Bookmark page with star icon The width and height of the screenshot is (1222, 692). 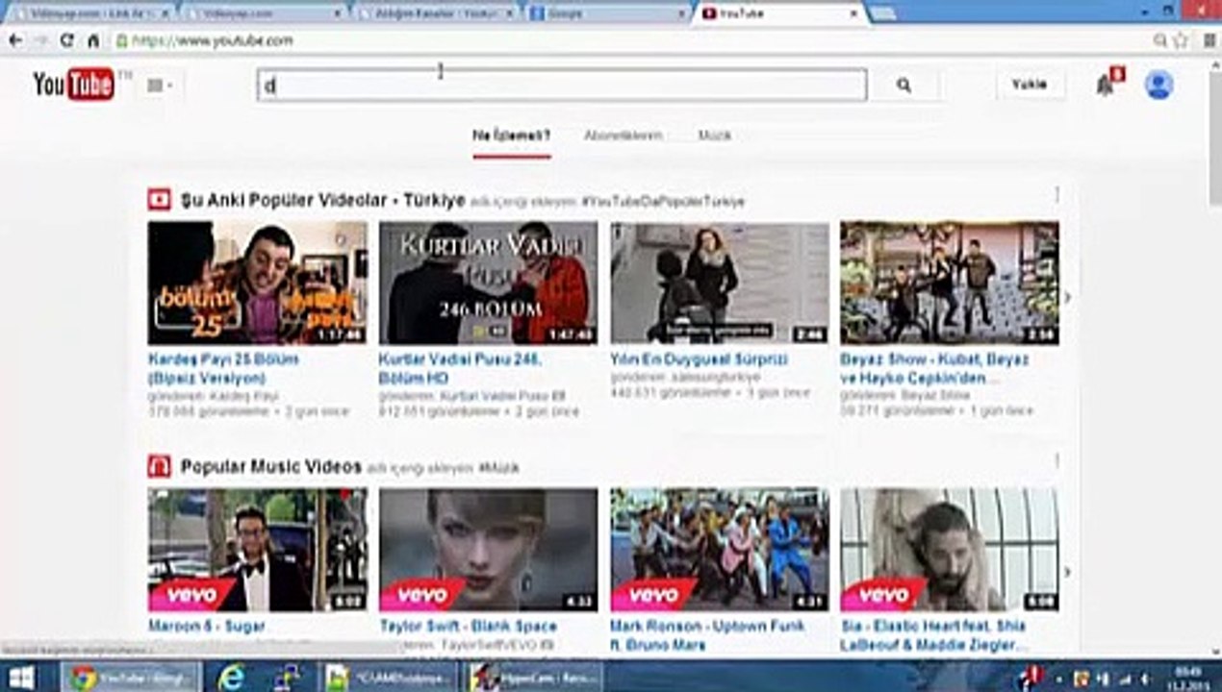click(x=1181, y=40)
